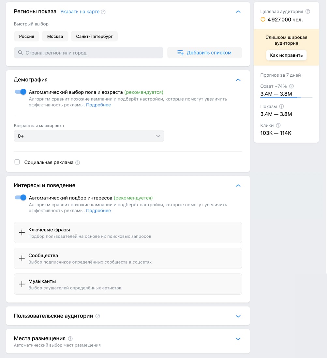Image resolution: width=327 pixels, height=358 pixels.
Task: Click warning icon beside the audience count
Action: click(262, 19)
